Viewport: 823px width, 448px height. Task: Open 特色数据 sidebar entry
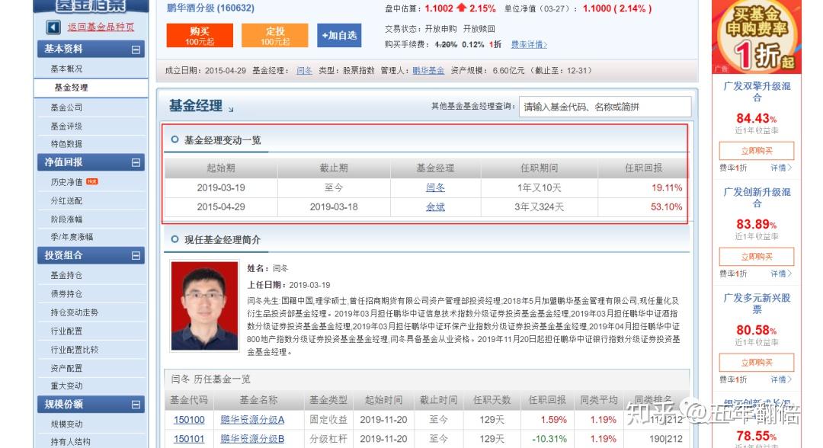66,144
